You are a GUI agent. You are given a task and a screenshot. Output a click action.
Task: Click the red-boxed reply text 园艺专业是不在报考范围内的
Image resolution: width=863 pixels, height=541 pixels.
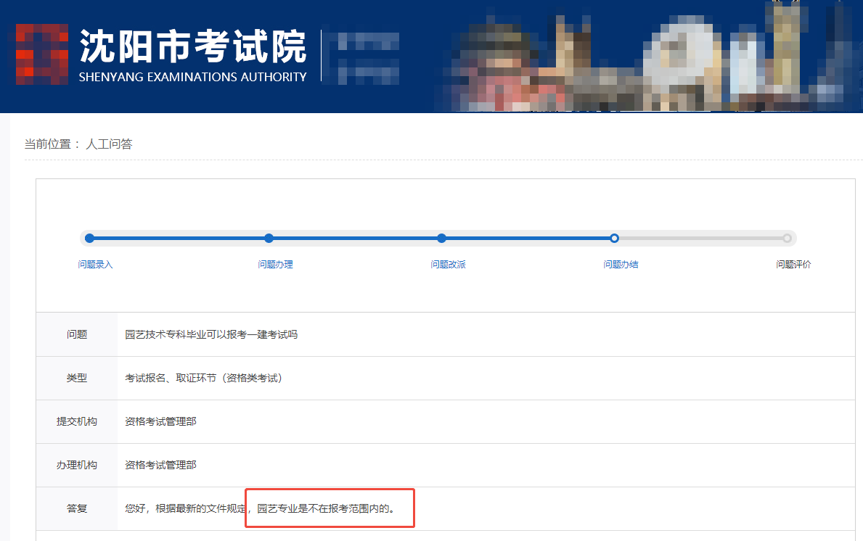[327, 508]
